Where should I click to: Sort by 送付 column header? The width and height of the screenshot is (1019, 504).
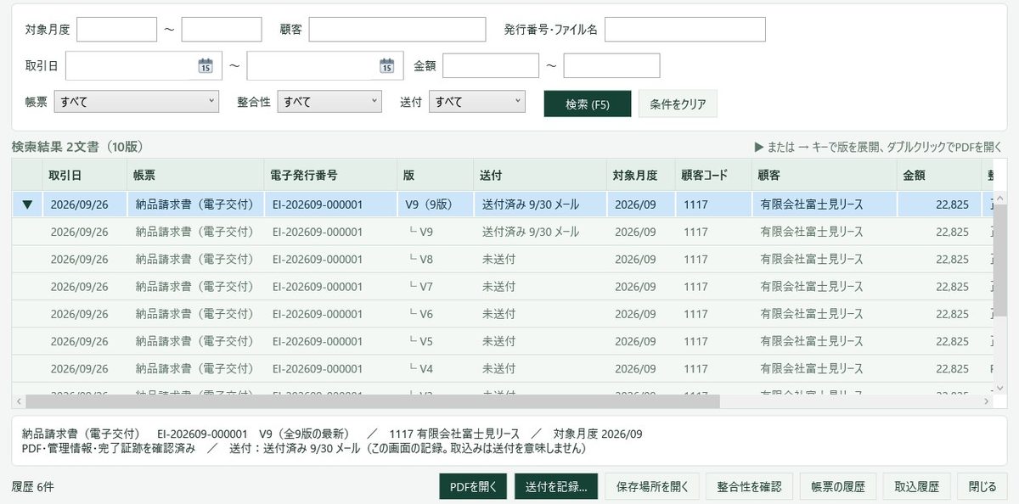coord(539,176)
